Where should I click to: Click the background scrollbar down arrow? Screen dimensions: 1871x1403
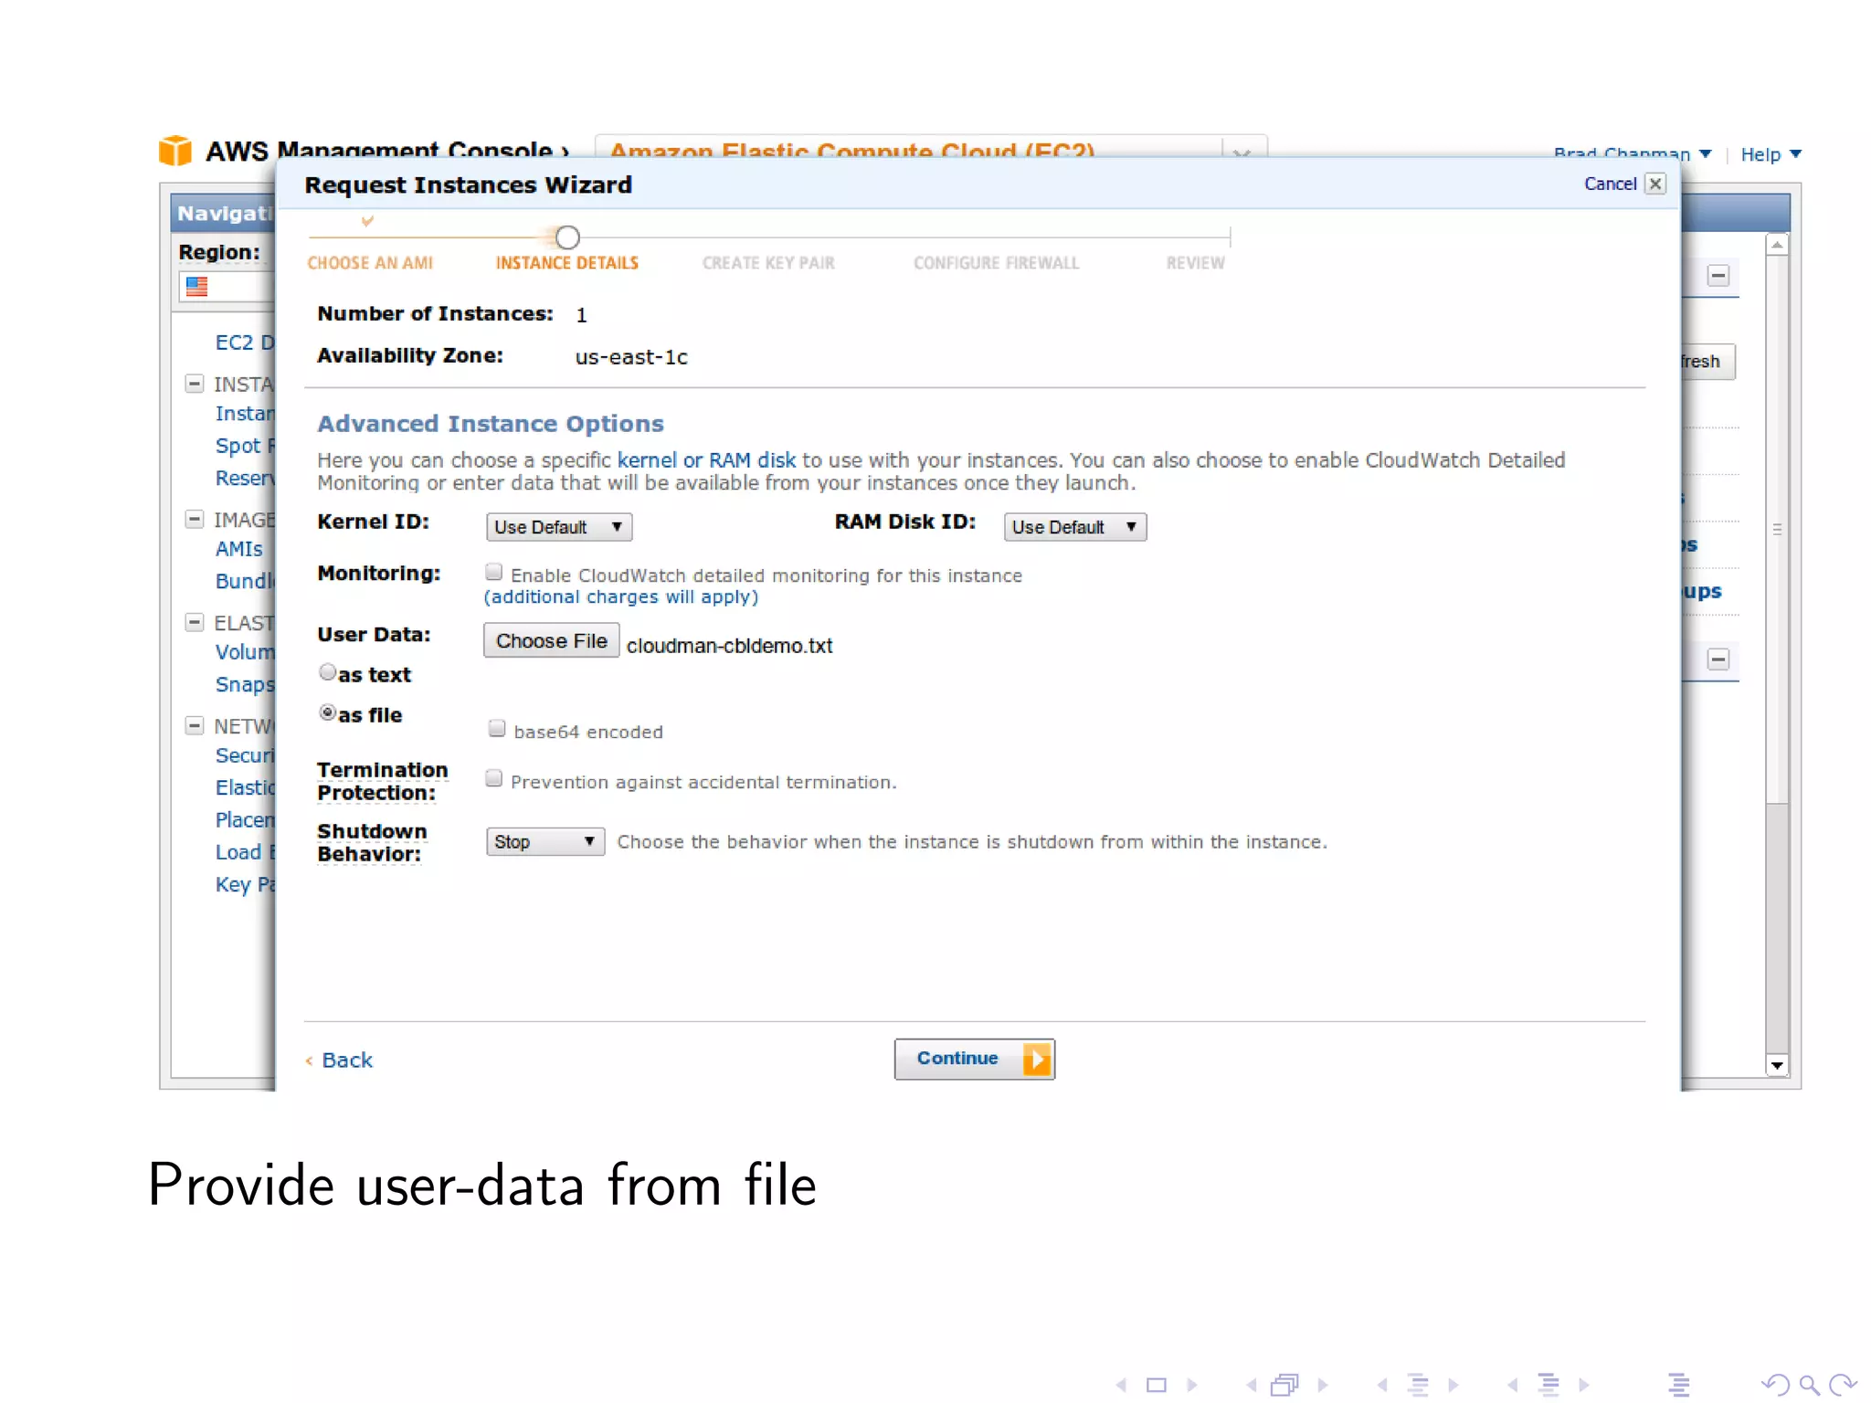(1777, 1065)
